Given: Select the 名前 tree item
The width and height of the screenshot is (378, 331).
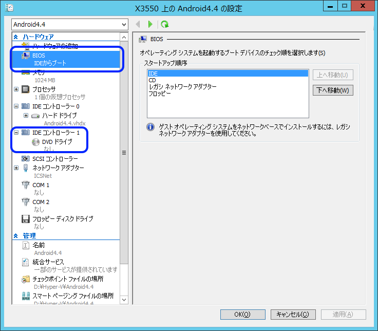Looking at the screenshot, I should click(x=39, y=245).
